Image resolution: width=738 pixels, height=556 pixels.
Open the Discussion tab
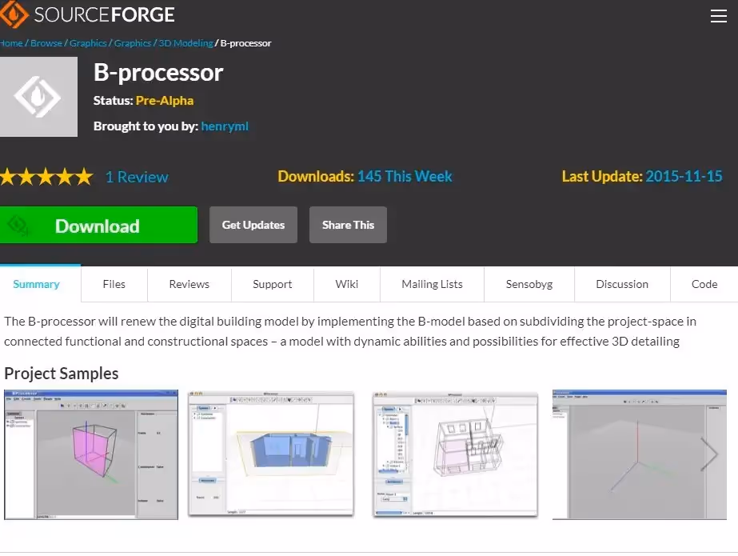621,284
